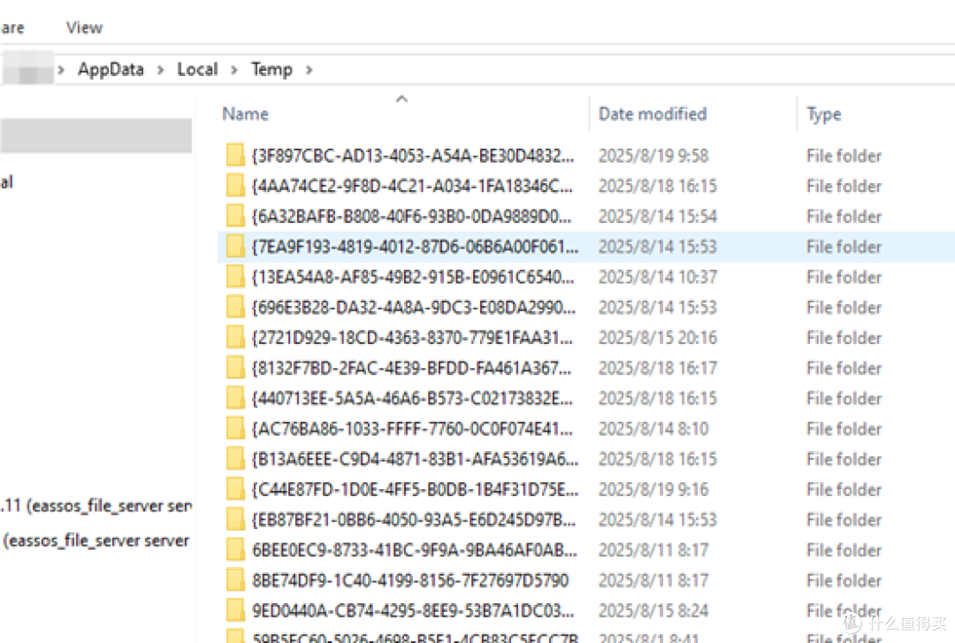Sort by the Type column header
The width and height of the screenshot is (955, 643).
click(x=823, y=114)
